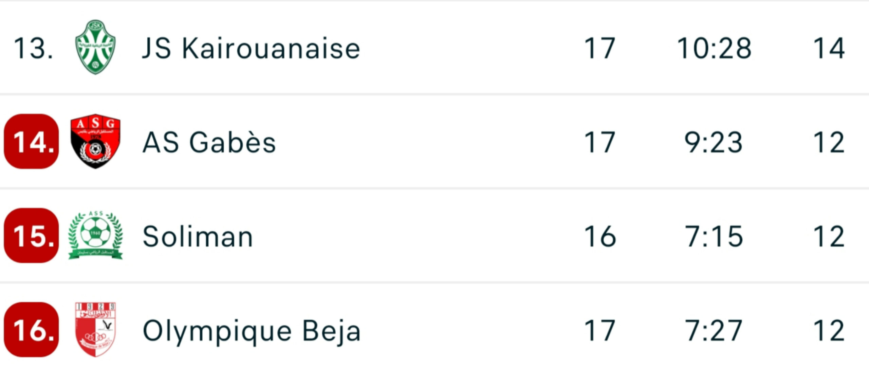Click the Soliman club crest

point(95,235)
